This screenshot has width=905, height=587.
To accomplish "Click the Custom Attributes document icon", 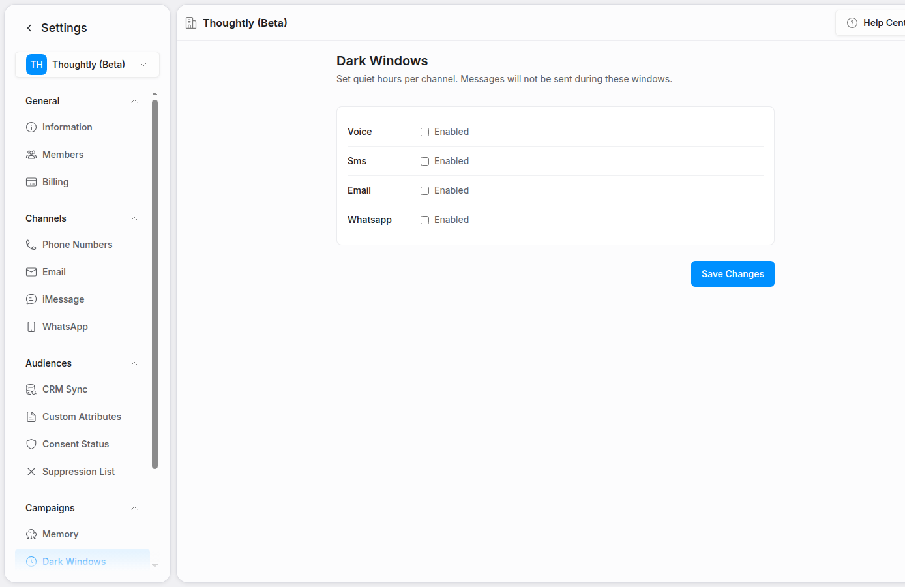I will (x=31, y=417).
